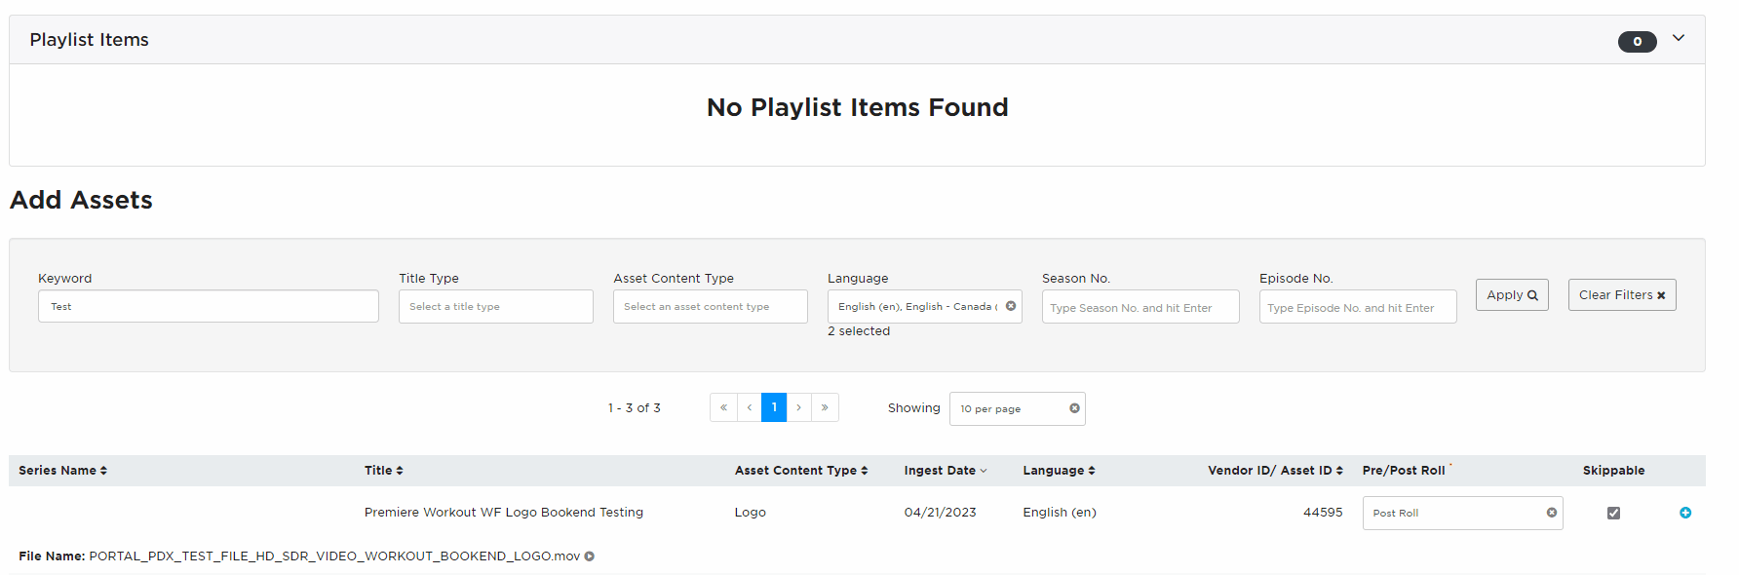Image resolution: width=1739 pixels, height=575 pixels.
Task: Click the Apply filters button
Action: (1512, 294)
